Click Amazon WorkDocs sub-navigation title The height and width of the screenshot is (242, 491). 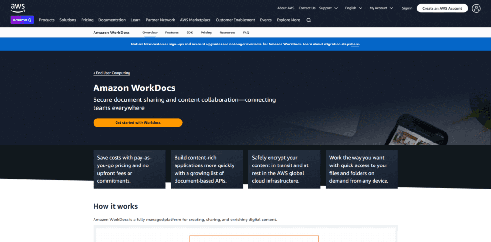pos(111,33)
